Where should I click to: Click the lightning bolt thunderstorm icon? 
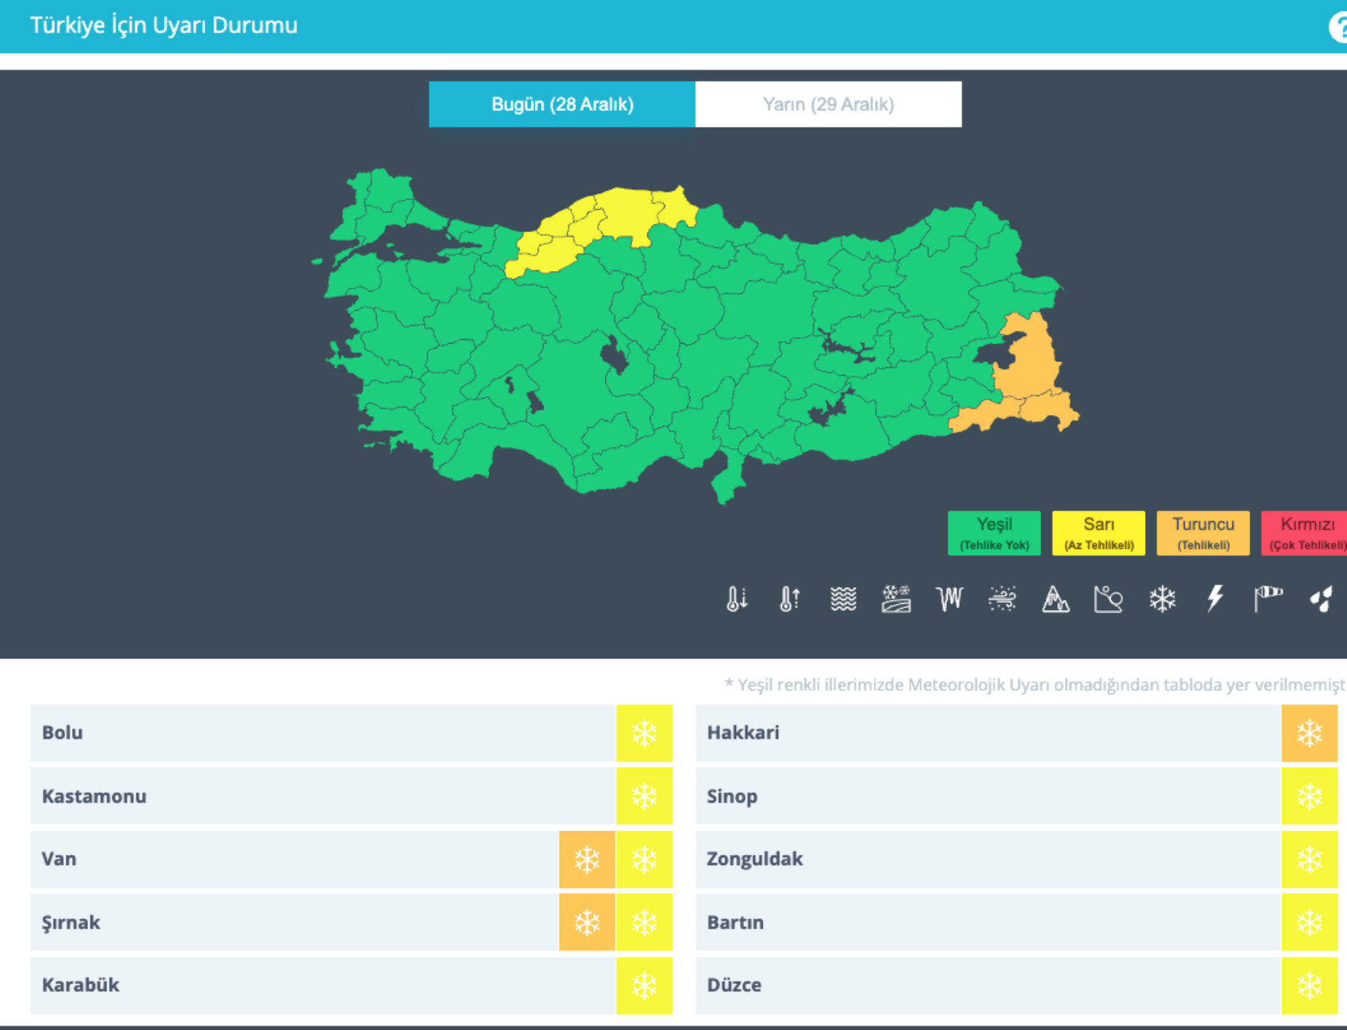(1215, 599)
